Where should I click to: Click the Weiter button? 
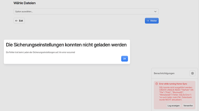pyautogui.click(x=152, y=21)
